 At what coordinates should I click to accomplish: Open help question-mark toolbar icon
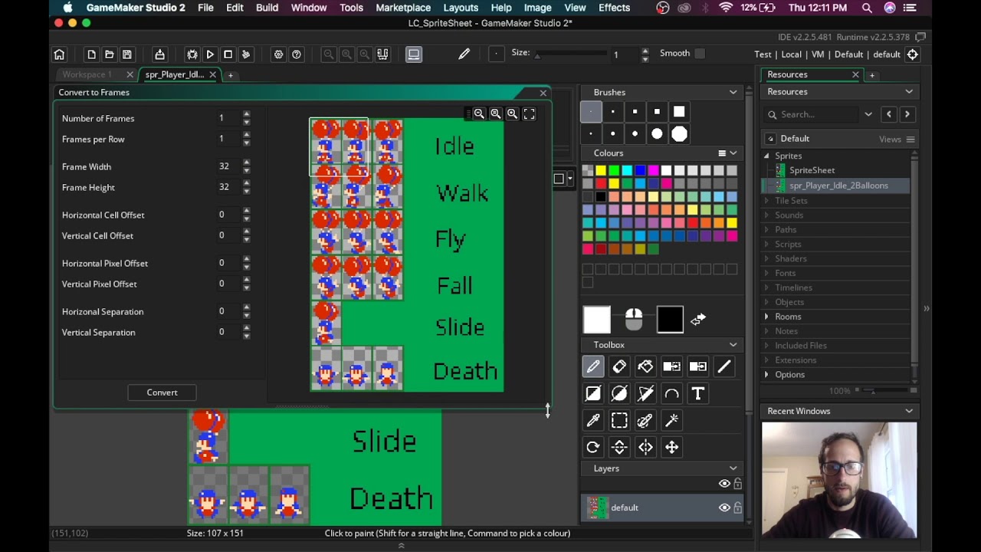(297, 54)
